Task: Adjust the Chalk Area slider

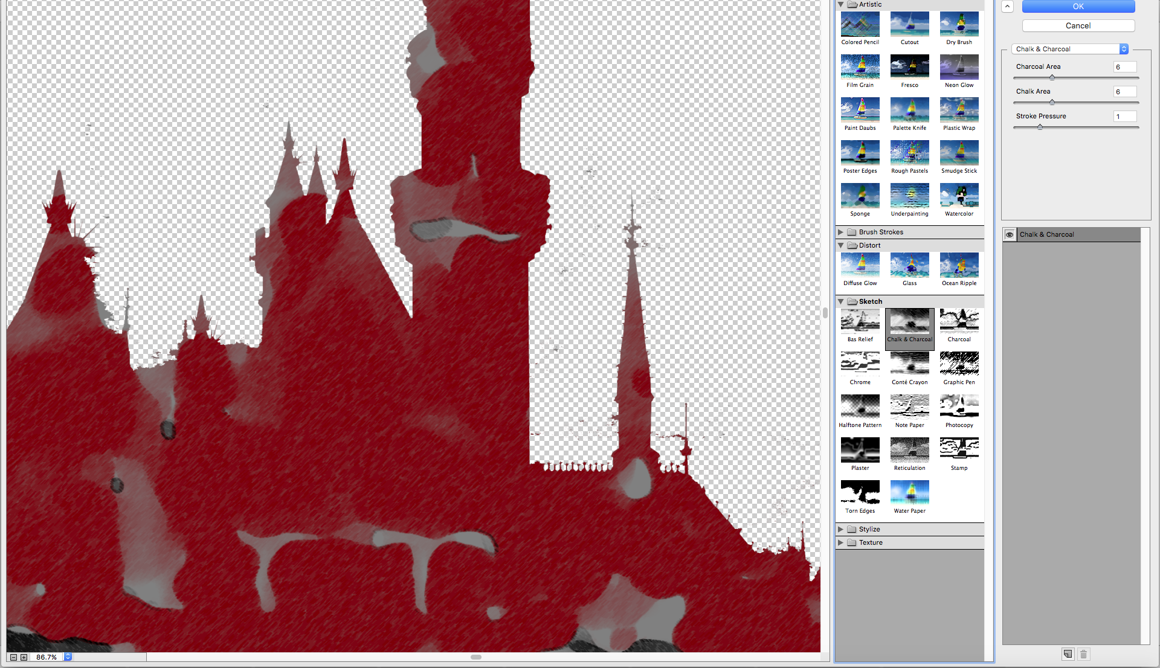Action: coord(1052,102)
